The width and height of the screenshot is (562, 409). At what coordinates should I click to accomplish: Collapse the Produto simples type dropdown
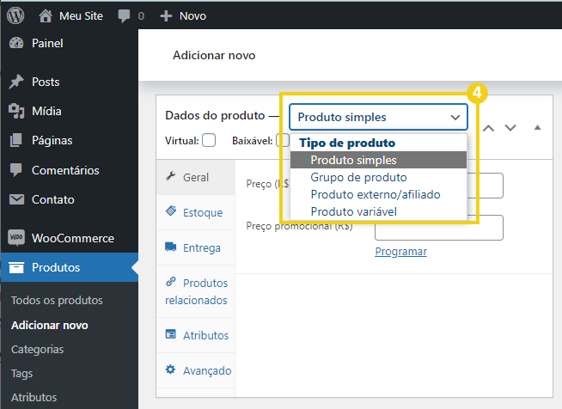(x=378, y=117)
